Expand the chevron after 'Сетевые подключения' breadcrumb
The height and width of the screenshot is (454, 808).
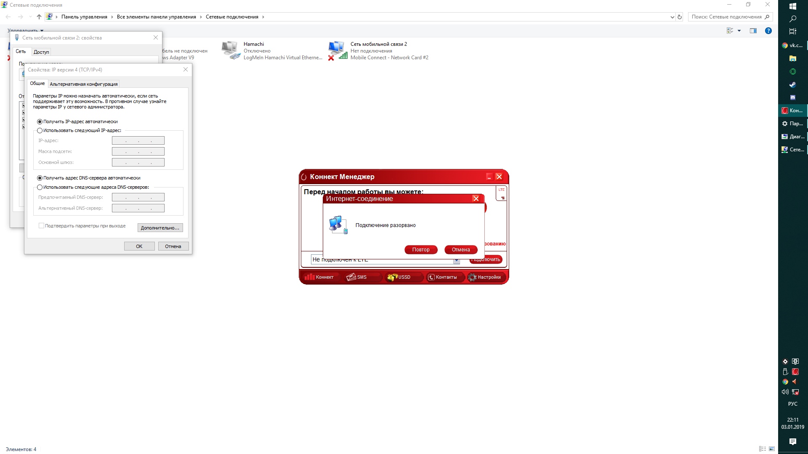[263, 17]
